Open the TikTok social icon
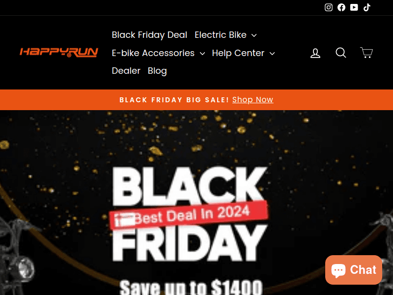The image size is (393, 295). pyautogui.click(x=367, y=7)
